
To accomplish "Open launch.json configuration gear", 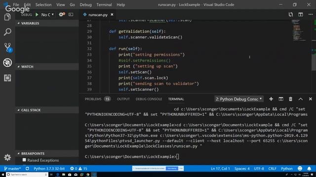I will pos(61,14).
